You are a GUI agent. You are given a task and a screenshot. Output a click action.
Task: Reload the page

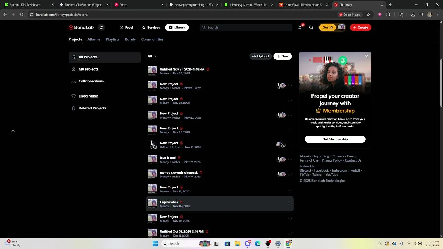22,15
